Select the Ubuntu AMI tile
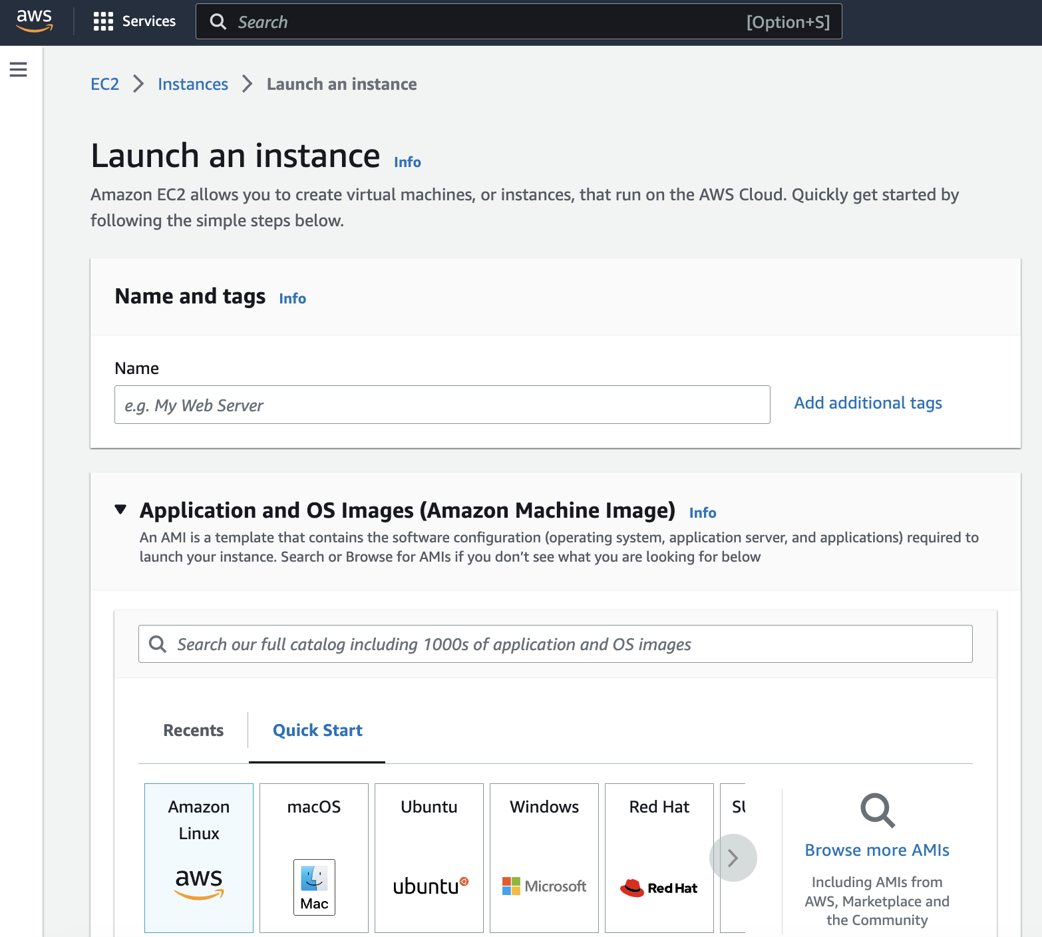 tap(429, 858)
